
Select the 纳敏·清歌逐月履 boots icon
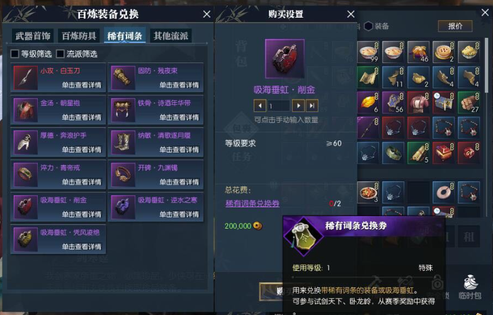pos(123,142)
